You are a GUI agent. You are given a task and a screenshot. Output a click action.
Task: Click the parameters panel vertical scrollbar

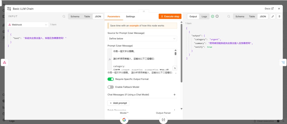(x=181, y=53)
